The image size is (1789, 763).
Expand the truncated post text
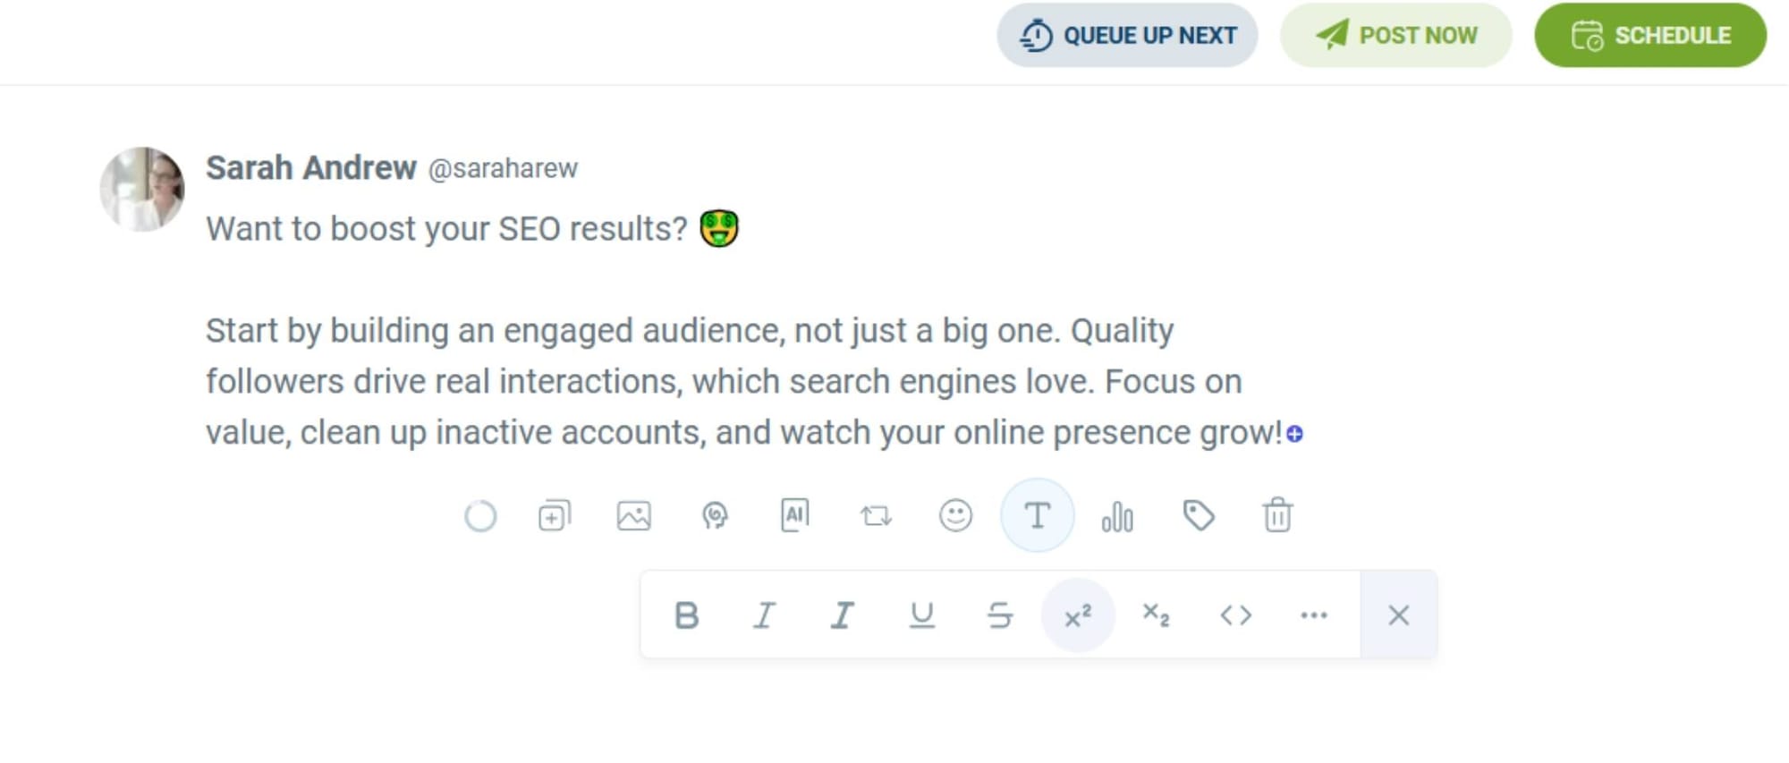(x=1296, y=432)
